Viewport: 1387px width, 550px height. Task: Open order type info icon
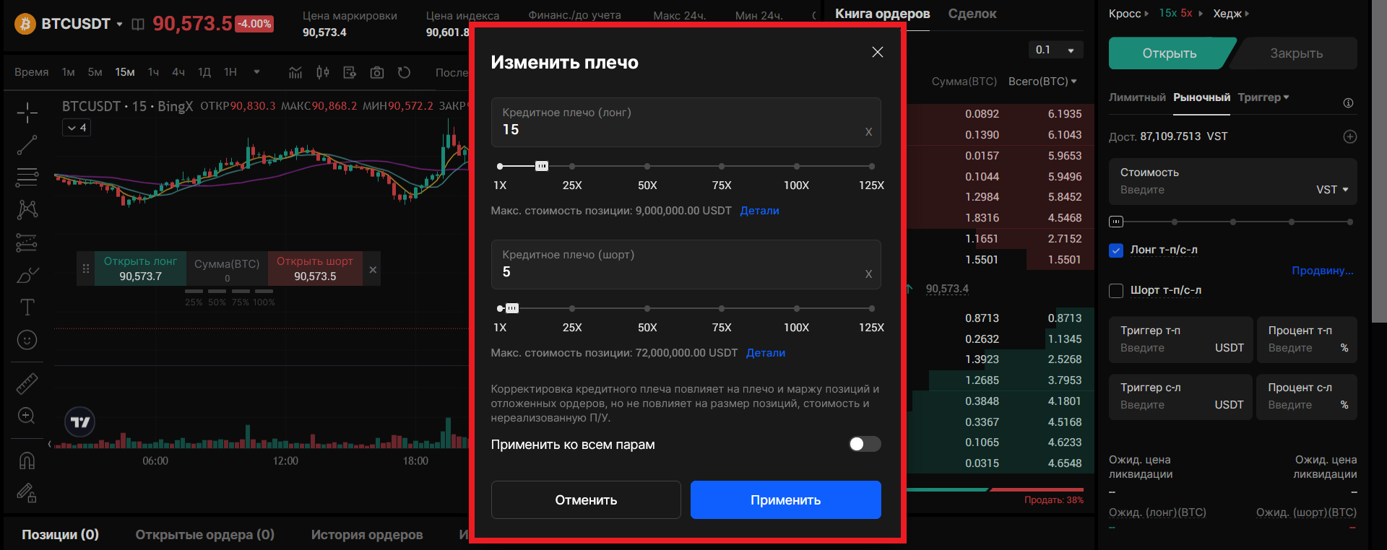point(1348,103)
